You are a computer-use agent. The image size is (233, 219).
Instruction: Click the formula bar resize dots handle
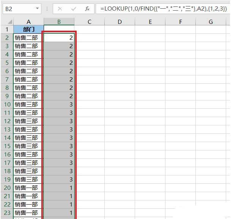tap(47, 9)
